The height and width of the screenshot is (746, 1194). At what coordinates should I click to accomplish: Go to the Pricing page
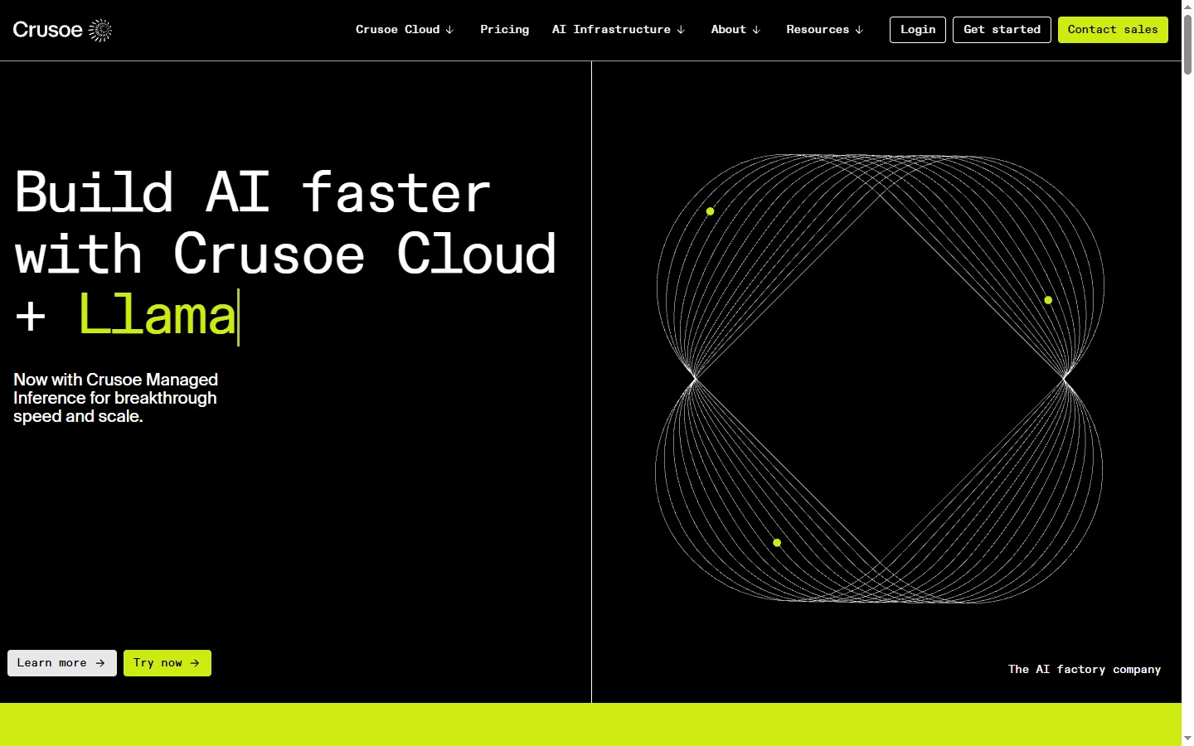(x=504, y=30)
